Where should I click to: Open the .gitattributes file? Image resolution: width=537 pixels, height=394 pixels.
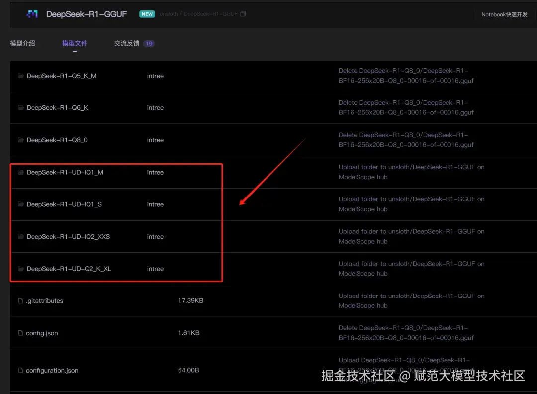45,301
